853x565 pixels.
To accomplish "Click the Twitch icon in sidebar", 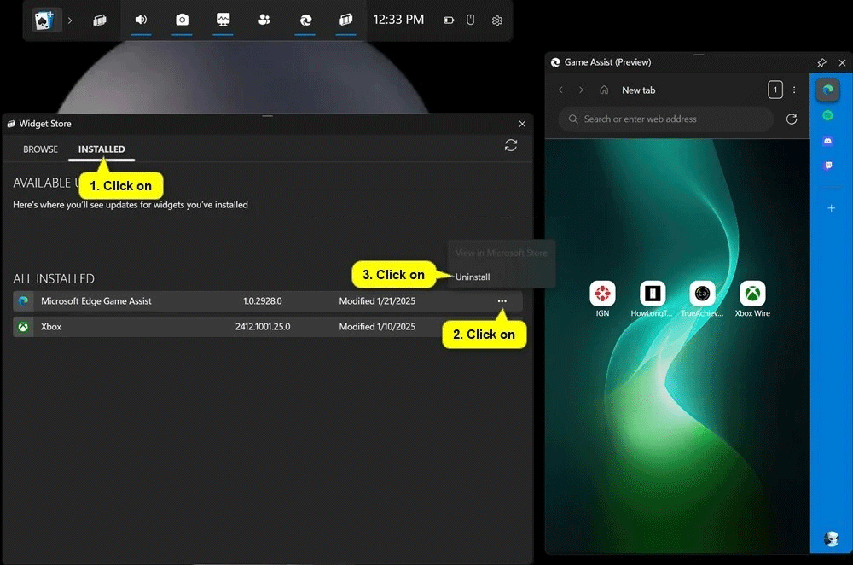I will 828,166.
